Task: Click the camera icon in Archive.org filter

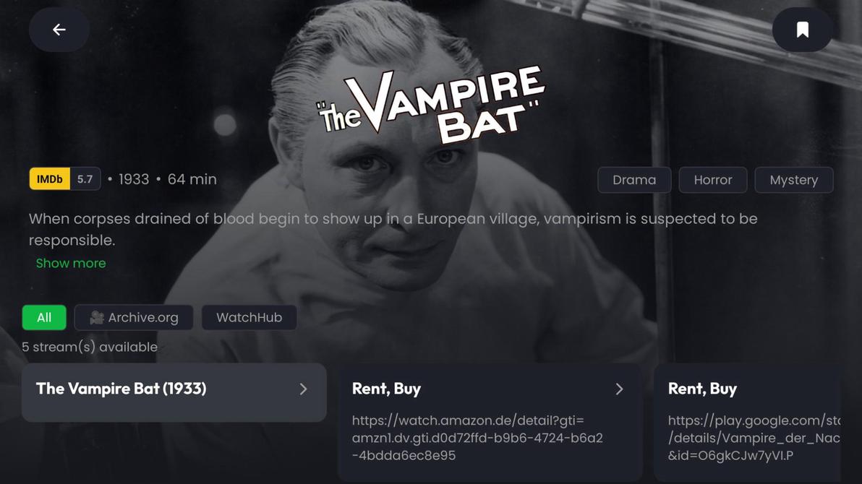Action: coord(97,318)
